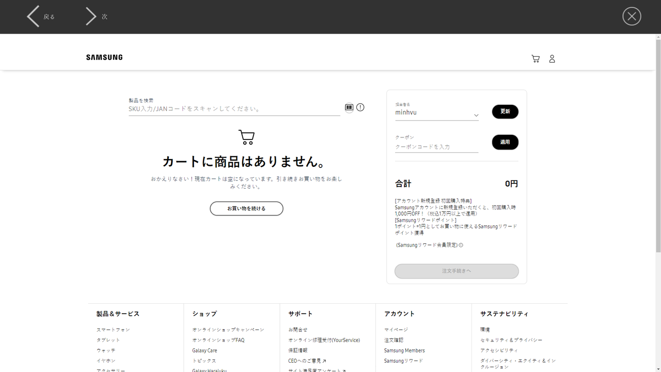661x372 pixels.
Task: Click お買い物を続ける button
Action: [246, 208]
